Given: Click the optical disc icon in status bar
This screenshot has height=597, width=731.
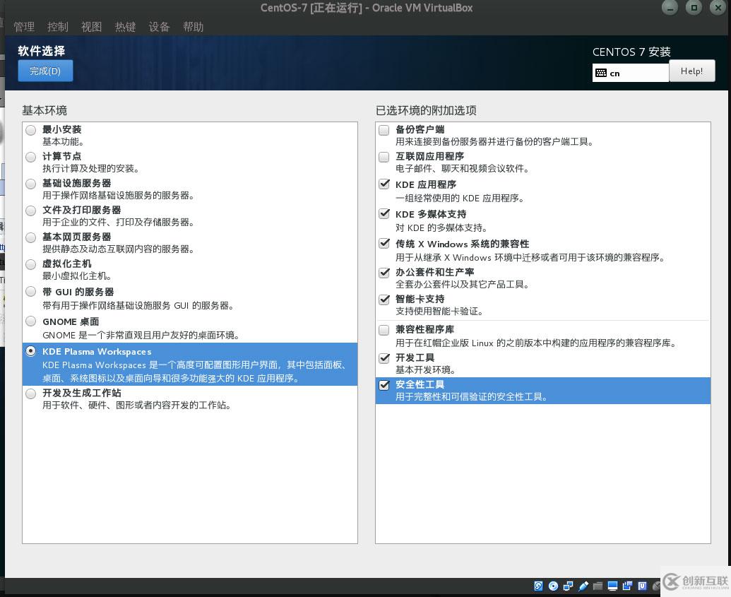Looking at the screenshot, I should point(554,586).
